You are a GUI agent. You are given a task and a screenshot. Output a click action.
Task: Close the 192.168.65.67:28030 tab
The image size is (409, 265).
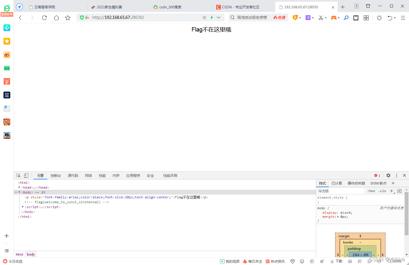click(333, 7)
